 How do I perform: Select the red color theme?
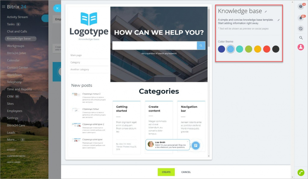pos(266,49)
